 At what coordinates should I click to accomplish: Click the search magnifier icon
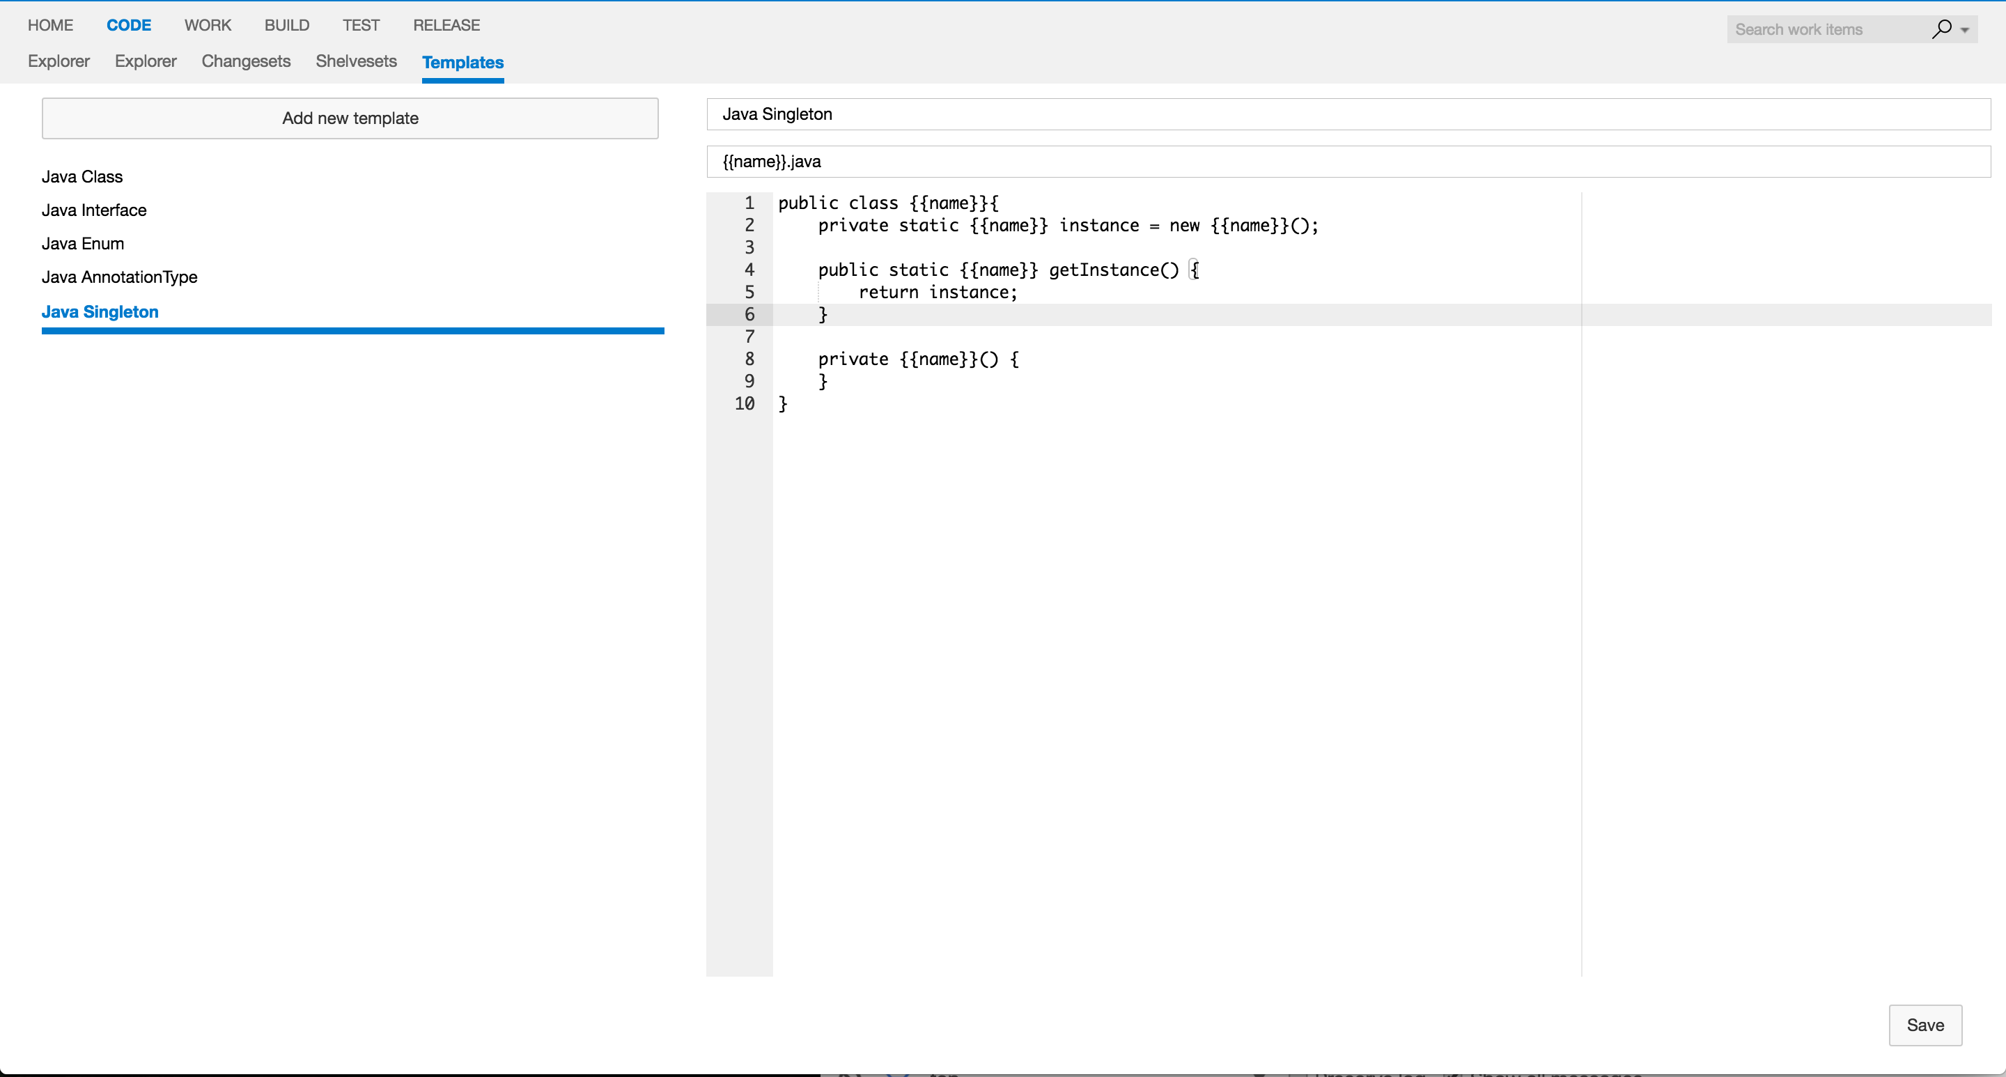pyautogui.click(x=1941, y=29)
